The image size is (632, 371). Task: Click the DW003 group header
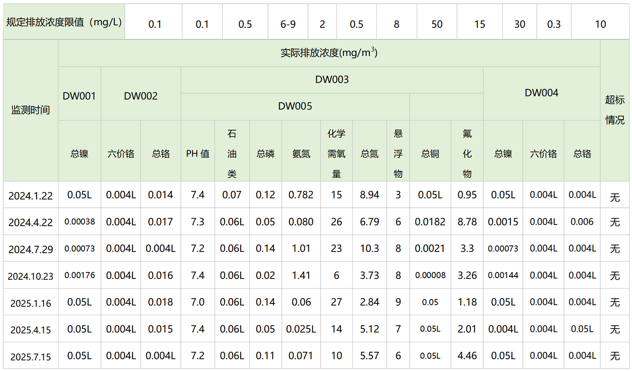click(x=332, y=80)
